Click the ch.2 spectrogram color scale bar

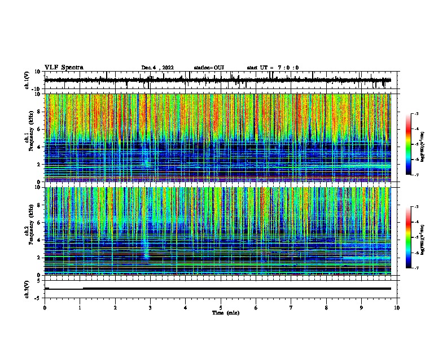tap(409, 237)
